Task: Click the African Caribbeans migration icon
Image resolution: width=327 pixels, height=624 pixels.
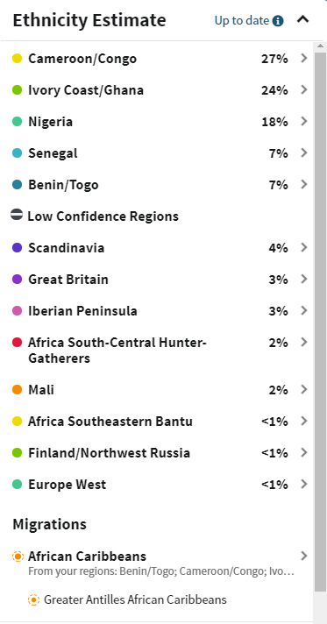Action: (x=18, y=556)
